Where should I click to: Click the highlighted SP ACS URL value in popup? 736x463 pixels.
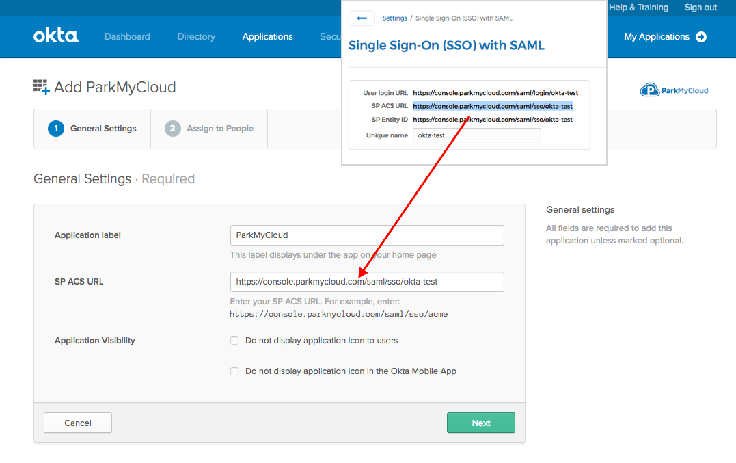493,106
